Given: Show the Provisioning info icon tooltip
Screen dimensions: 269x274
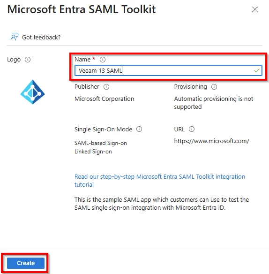Looking at the screenshot, I should click(x=214, y=87).
